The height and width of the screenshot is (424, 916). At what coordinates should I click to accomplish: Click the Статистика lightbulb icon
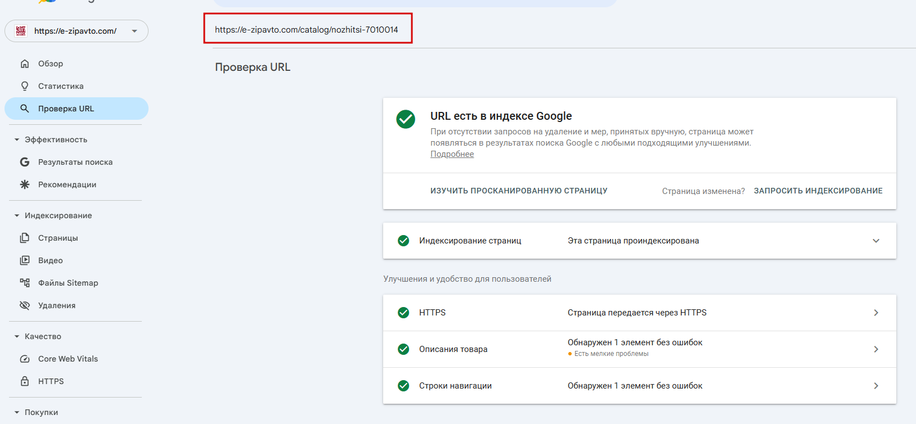click(x=25, y=86)
